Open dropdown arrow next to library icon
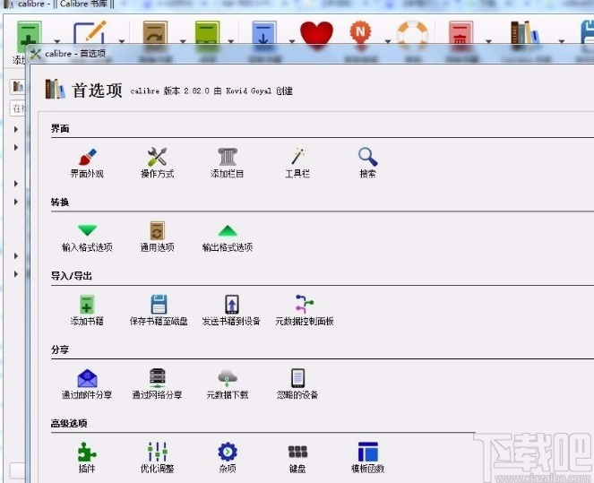 tap(562, 41)
